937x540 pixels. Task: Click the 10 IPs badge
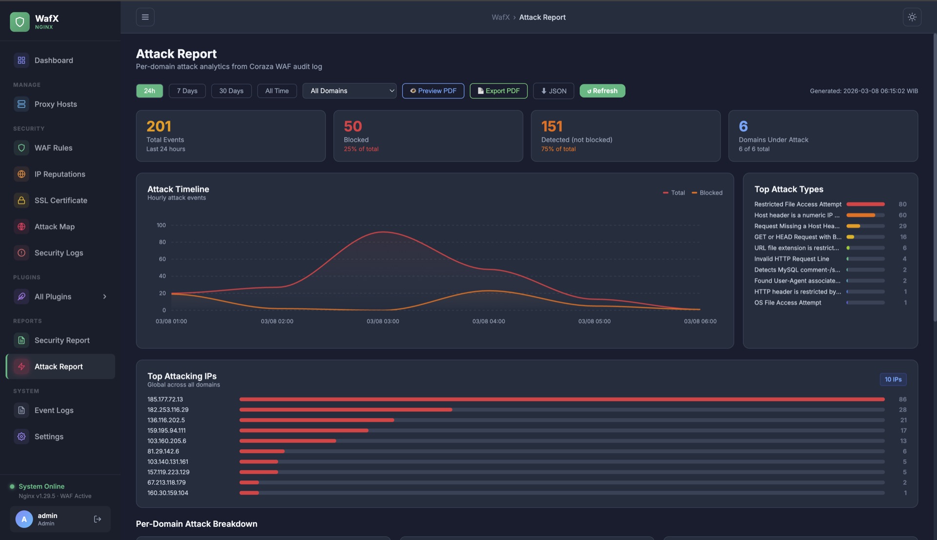893,379
